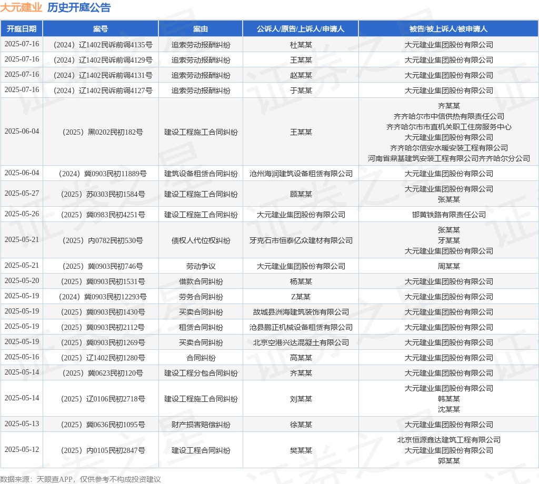The height and width of the screenshot is (484, 539).
Task: Click case number 内0782民初530号
Action: 103,241
